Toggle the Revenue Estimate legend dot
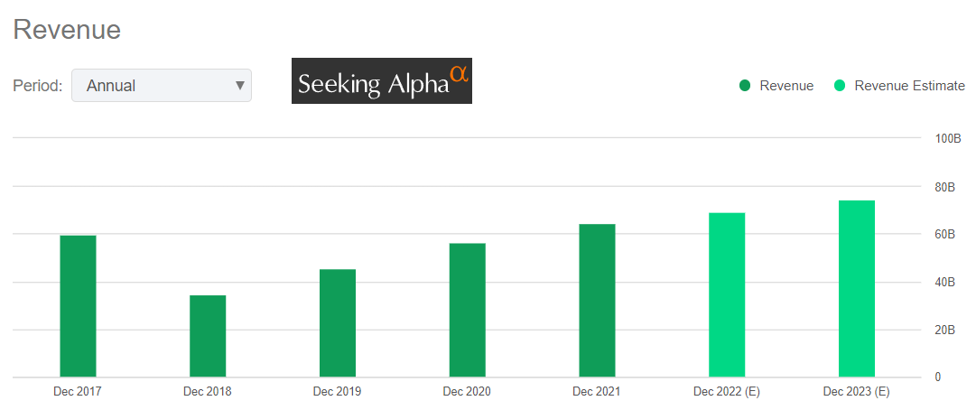The width and height of the screenshot is (976, 410). click(x=840, y=86)
